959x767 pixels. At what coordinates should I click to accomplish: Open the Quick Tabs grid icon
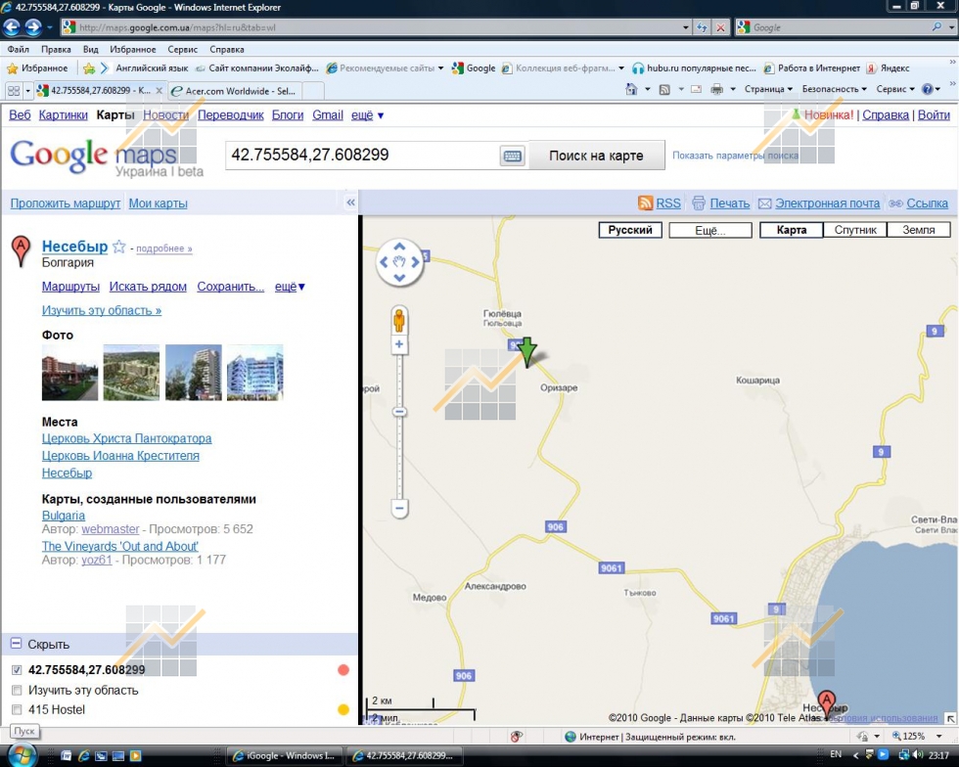[x=14, y=91]
